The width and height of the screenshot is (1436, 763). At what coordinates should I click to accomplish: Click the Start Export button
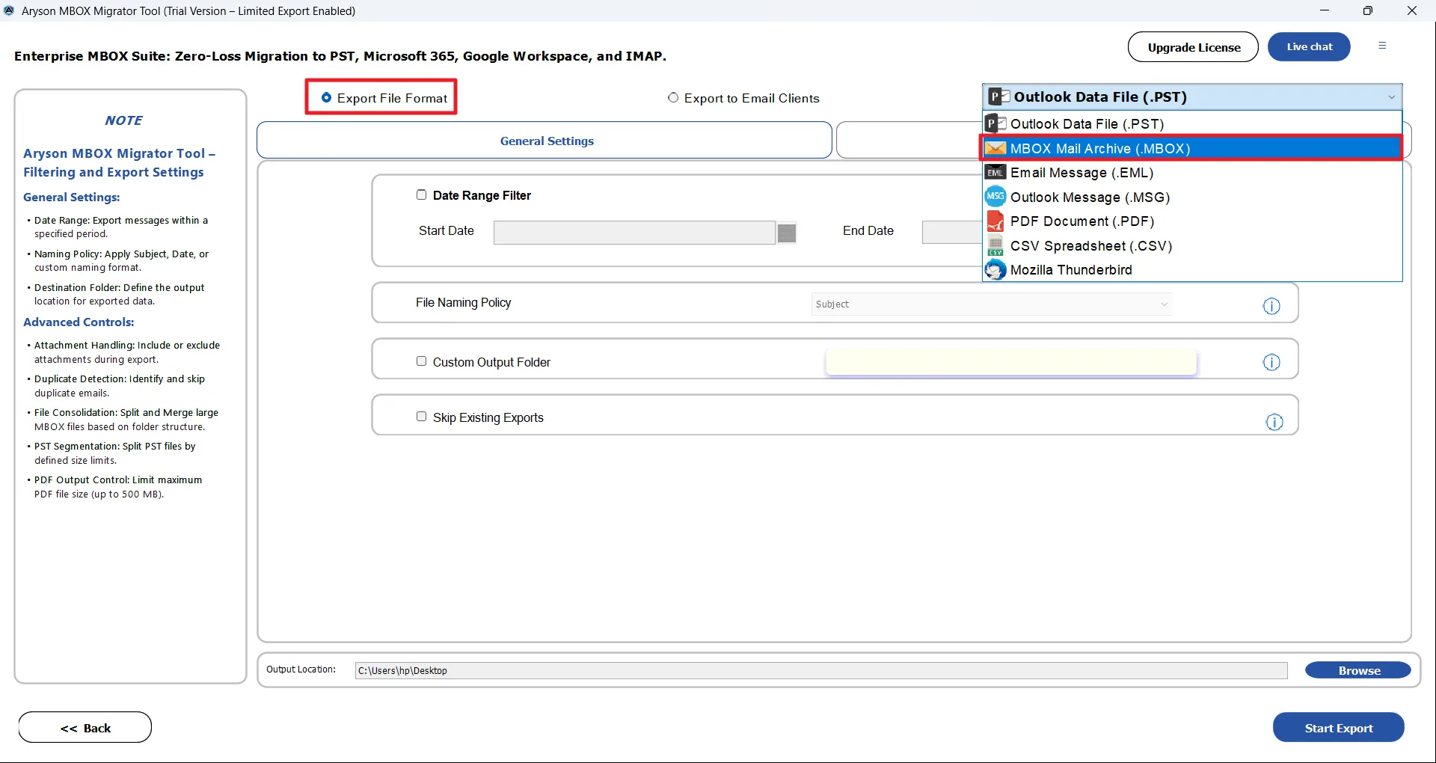[1339, 728]
